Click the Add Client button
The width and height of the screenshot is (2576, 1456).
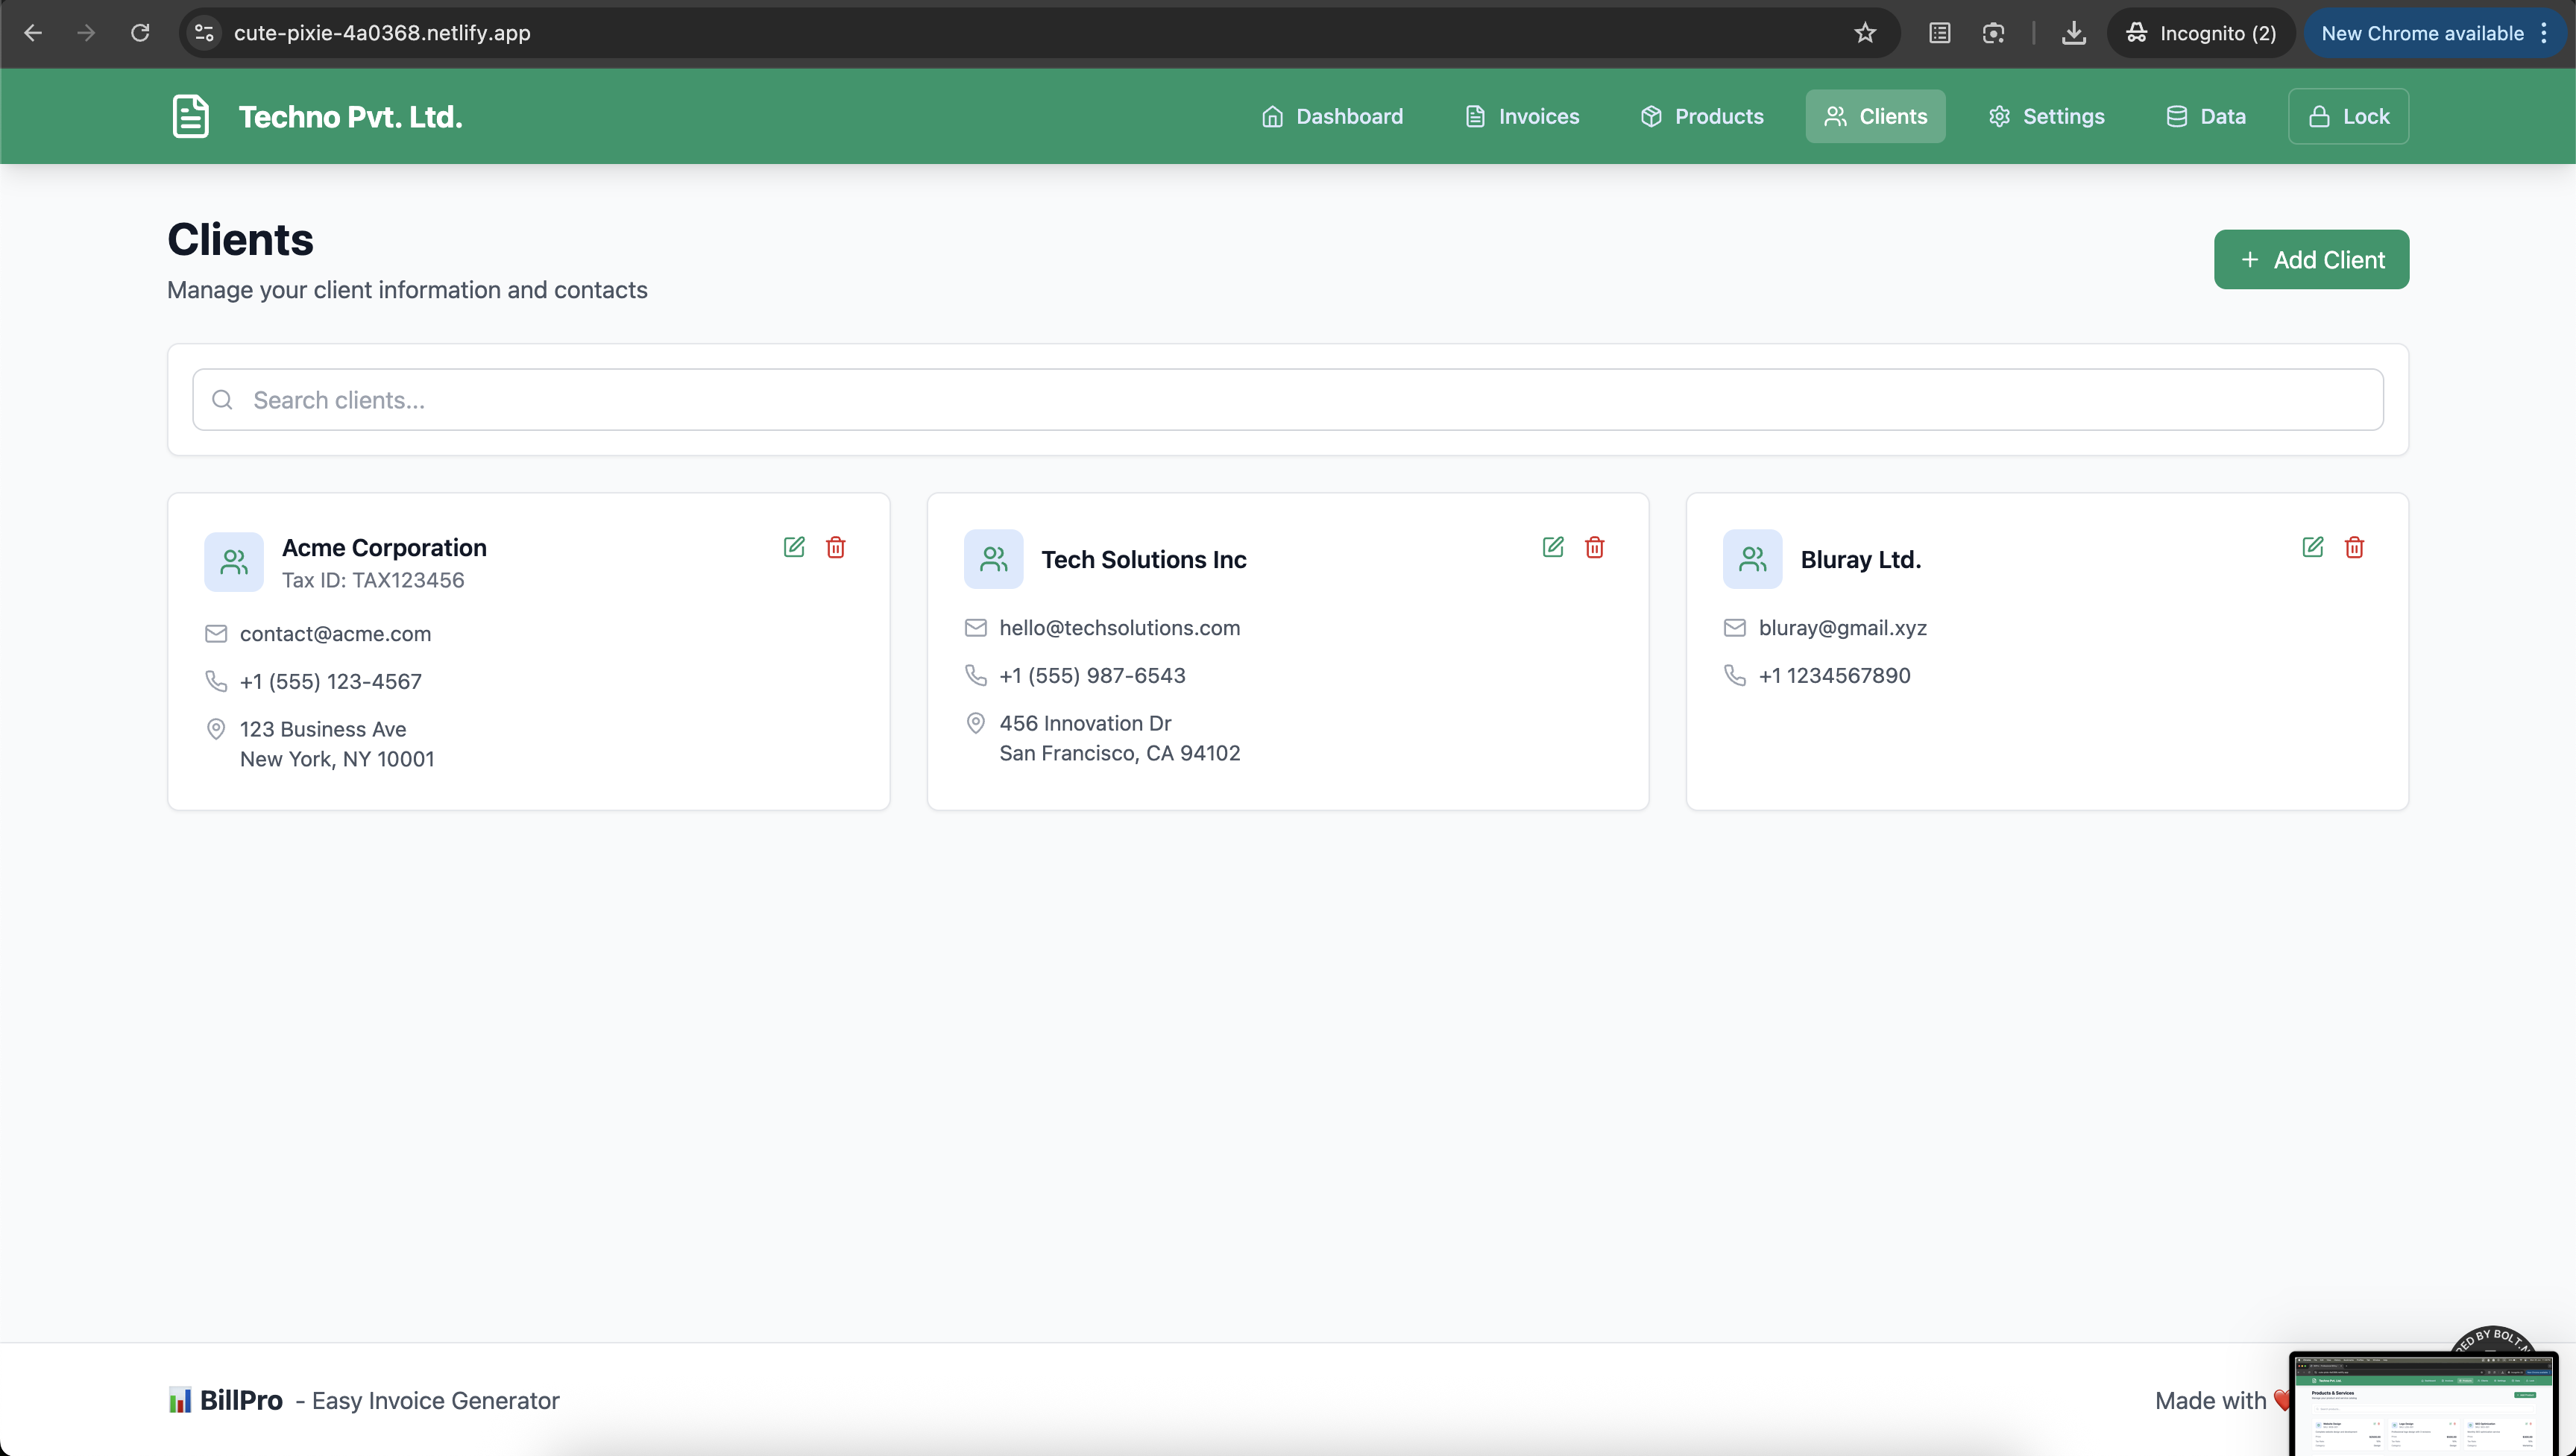[2311, 260]
